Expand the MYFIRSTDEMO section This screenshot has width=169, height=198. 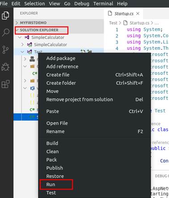(17, 23)
